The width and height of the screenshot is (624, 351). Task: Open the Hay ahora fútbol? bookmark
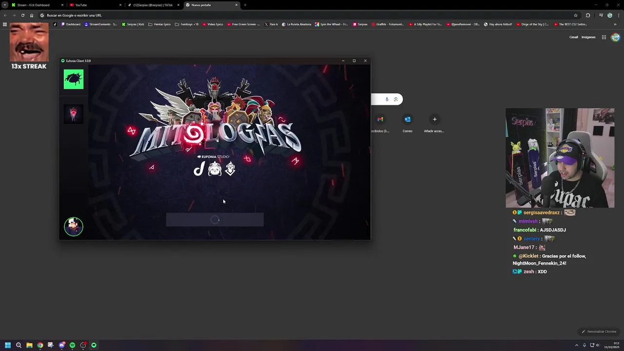click(x=498, y=24)
